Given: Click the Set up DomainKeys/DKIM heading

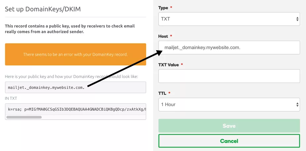Looking at the screenshot, I should click(x=43, y=9).
